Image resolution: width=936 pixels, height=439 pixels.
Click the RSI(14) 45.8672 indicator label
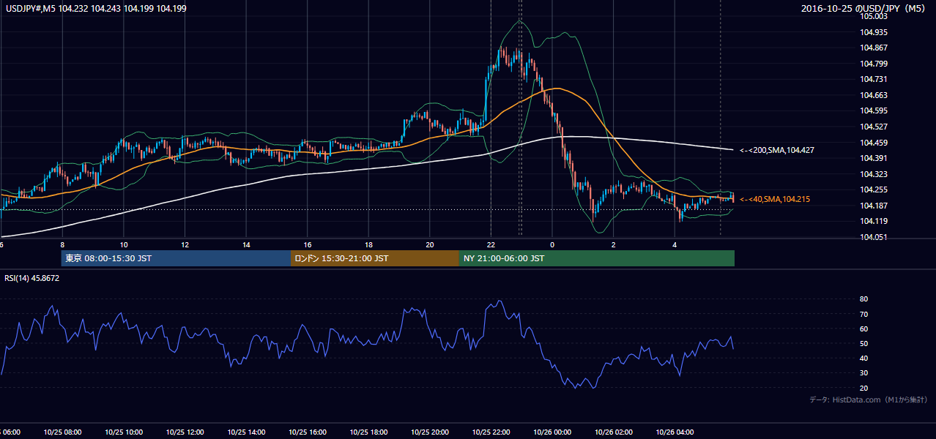pos(32,278)
